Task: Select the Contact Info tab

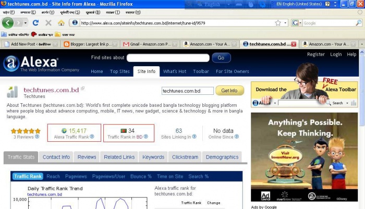Action: click(x=56, y=157)
